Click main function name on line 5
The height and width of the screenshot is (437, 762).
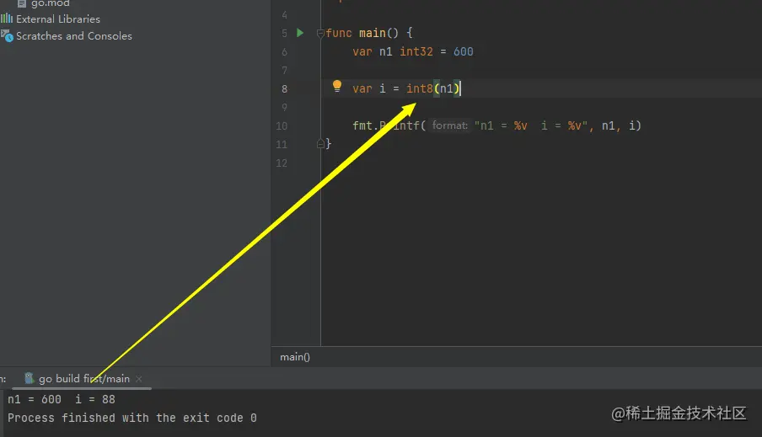373,33
